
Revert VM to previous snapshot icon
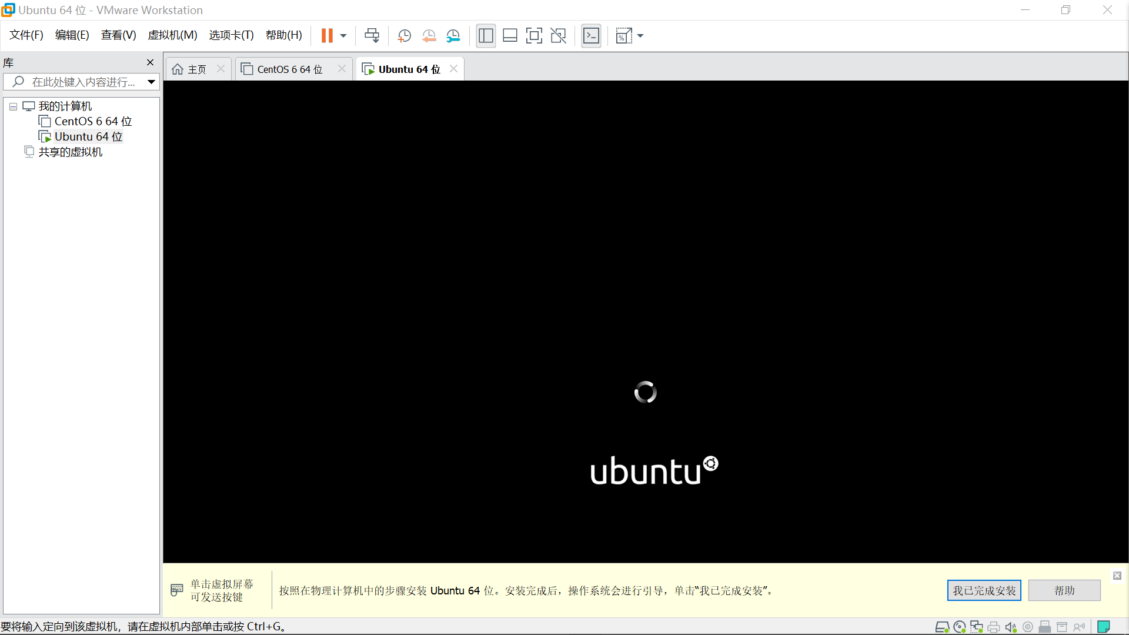click(429, 36)
